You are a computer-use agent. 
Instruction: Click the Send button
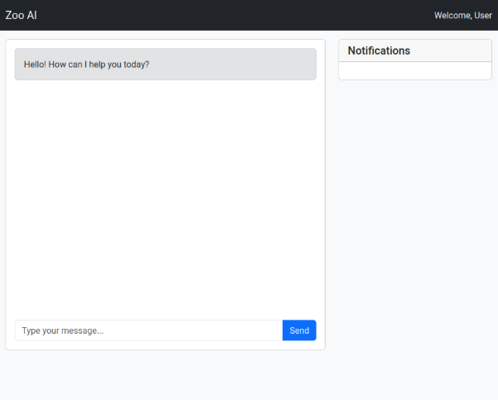point(299,330)
